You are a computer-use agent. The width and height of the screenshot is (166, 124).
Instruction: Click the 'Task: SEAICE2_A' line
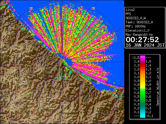pos(139,22)
